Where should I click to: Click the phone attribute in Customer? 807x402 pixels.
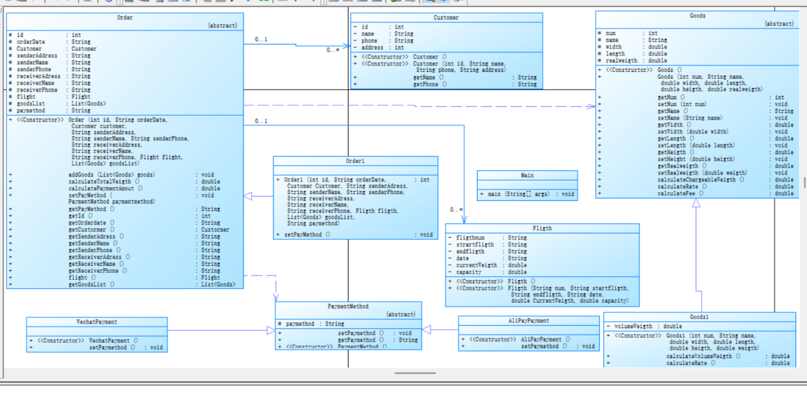pyautogui.click(x=383, y=41)
